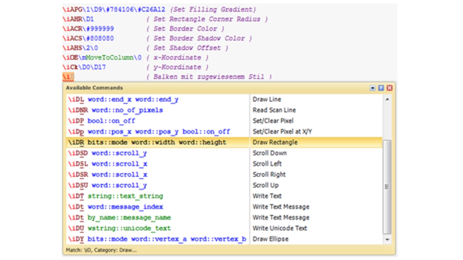463x260 pixels.
Task: Click the \iAHS\2\0 code line
Action: pos(80,48)
